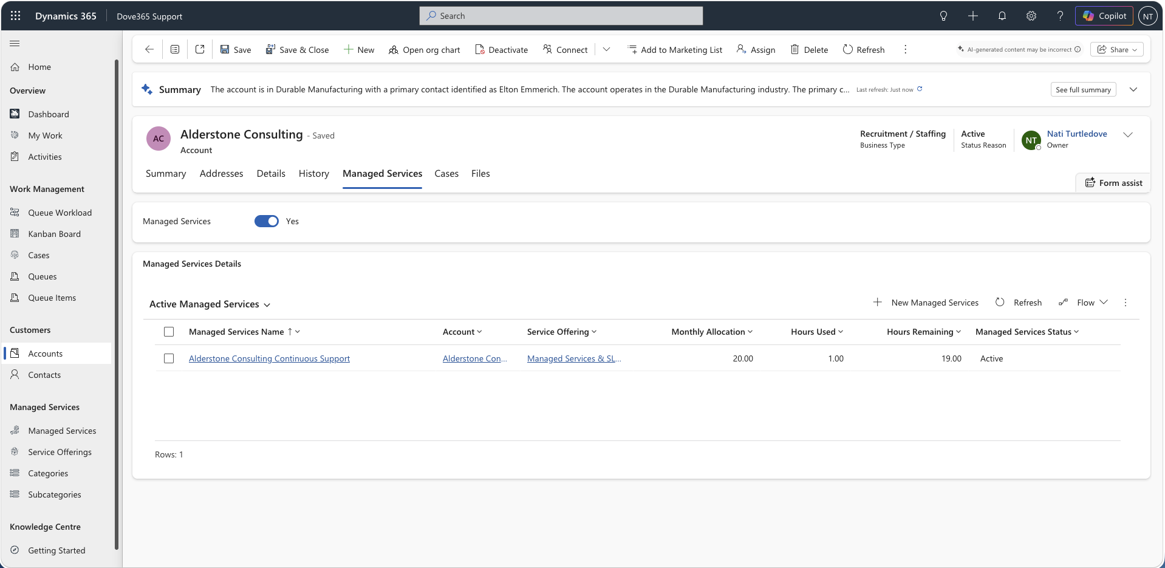Click Open org chart
The image size is (1165, 568).
tap(425, 50)
